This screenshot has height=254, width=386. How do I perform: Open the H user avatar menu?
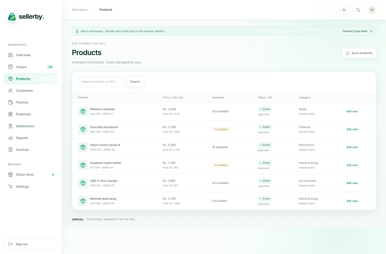(x=372, y=10)
